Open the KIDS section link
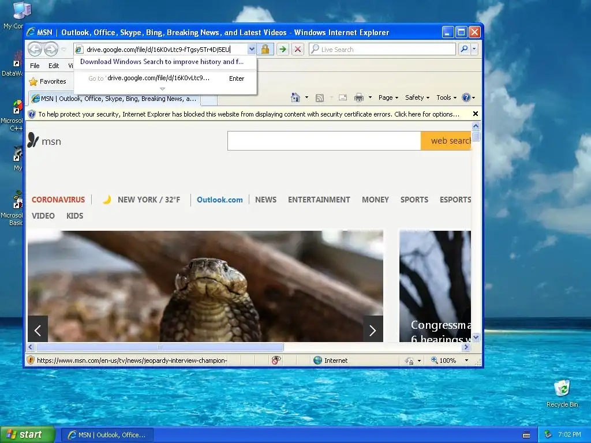The image size is (591, 443). pos(74,216)
